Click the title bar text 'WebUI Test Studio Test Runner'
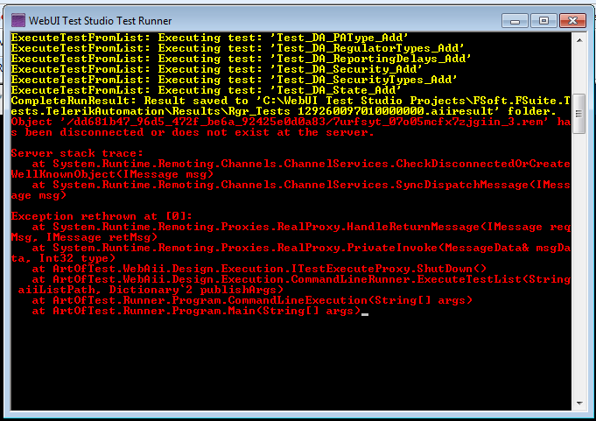Screen dimensions: 596x421 [x=102, y=20]
